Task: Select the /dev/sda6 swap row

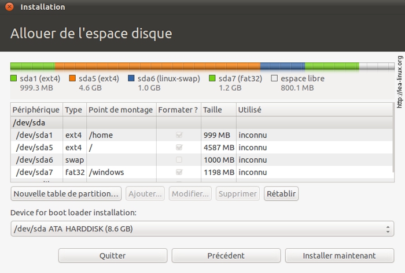Action: point(116,160)
